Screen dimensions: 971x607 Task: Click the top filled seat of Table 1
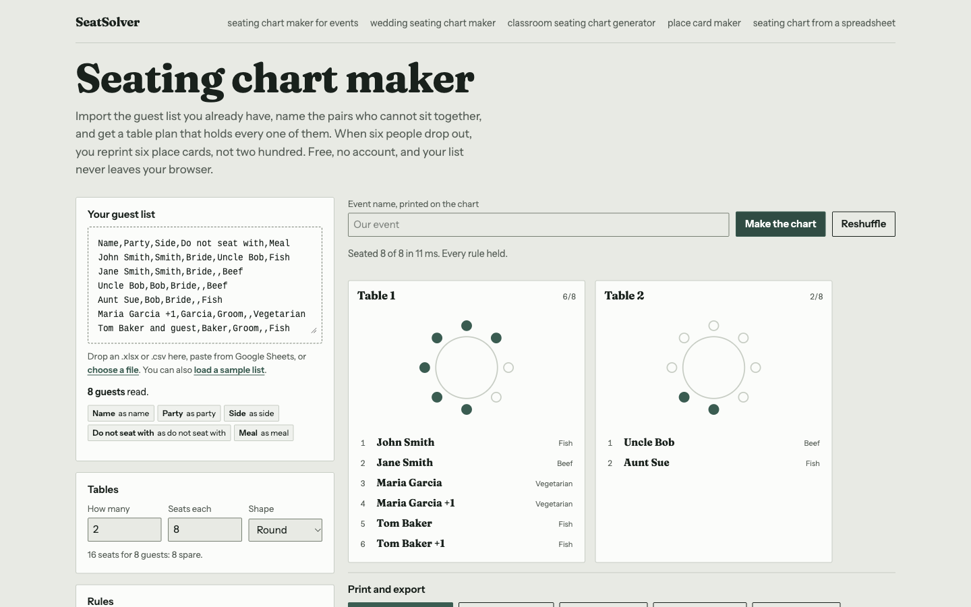467,326
